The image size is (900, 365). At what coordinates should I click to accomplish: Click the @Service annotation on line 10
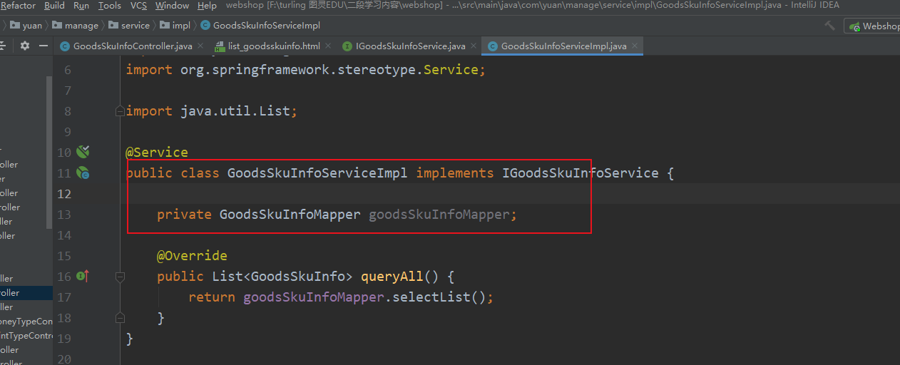[x=157, y=152]
